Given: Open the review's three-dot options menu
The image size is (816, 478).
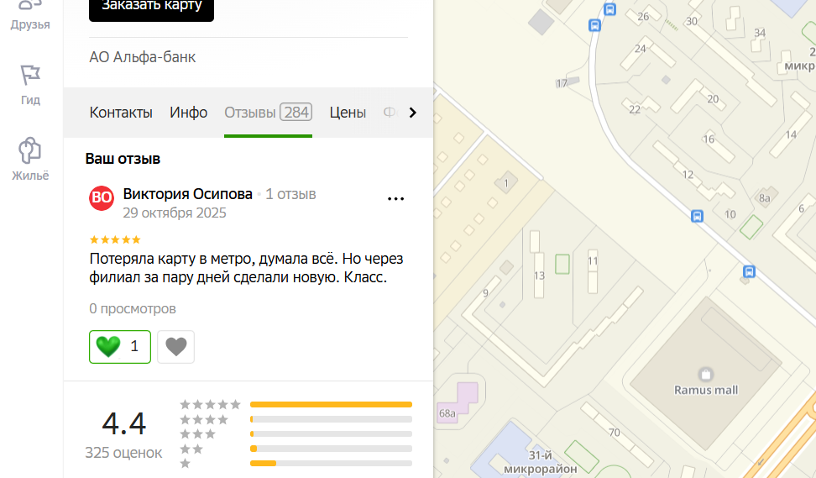Looking at the screenshot, I should pos(395,199).
